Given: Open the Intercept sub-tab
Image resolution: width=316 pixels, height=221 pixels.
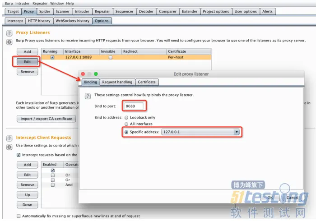Looking at the screenshot, I should point(15,21).
